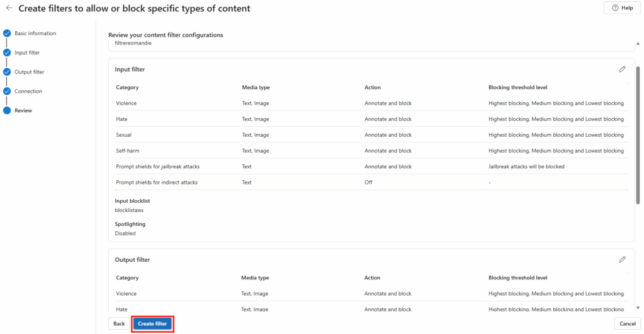This screenshot has height=334, width=644.
Task: Click the Back button
Action: coord(119,323)
